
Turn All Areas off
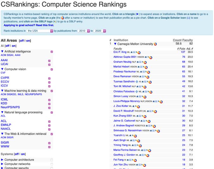(x=22, y=41)
